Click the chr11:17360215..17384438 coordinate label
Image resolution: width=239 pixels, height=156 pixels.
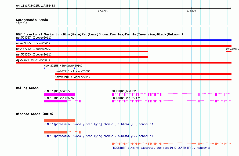(x=35, y=6)
